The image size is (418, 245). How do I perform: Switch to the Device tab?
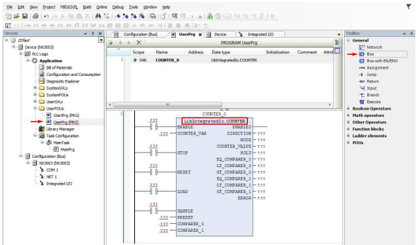pos(220,34)
